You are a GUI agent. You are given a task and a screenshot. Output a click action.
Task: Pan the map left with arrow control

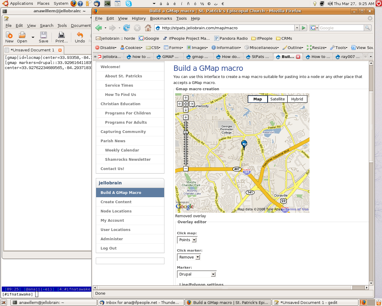pyautogui.click(x=180, y=104)
